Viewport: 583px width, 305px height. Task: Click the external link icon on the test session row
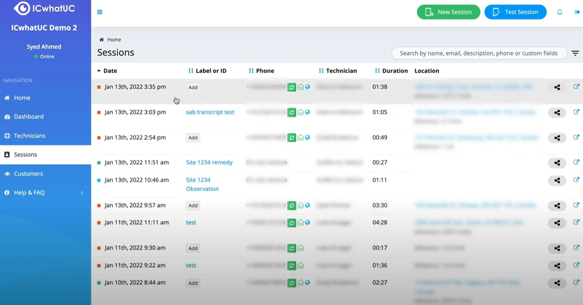pos(577,222)
